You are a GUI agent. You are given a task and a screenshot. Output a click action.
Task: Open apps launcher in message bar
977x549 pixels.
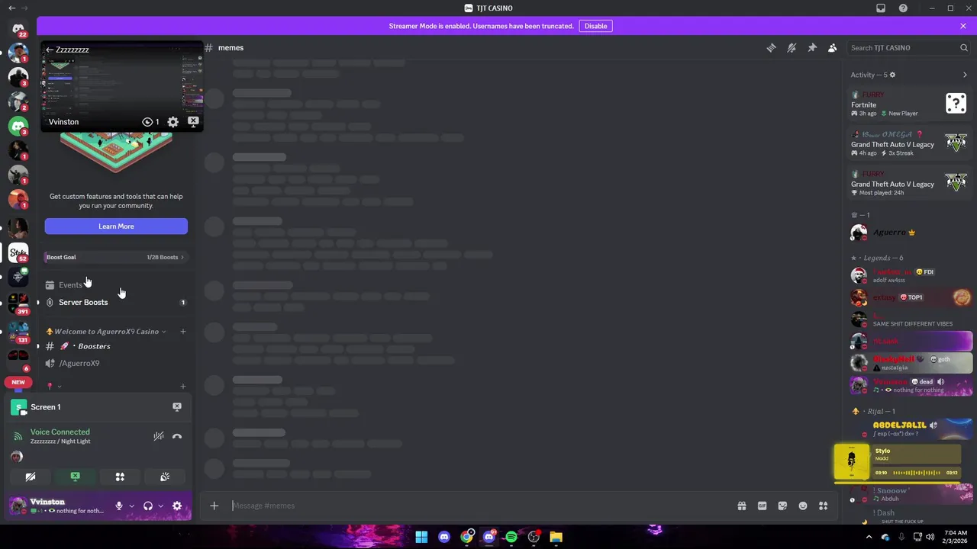823,506
